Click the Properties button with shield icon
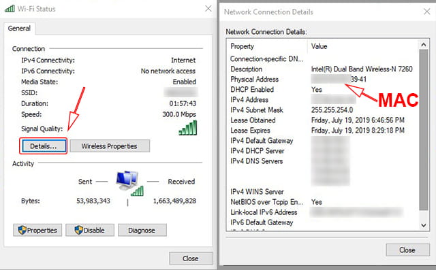 coord(37,230)
